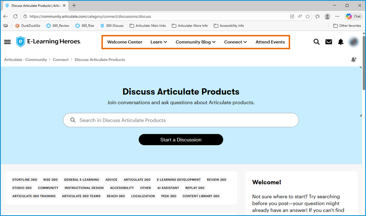Click the leftmost favorites bar icon
The width and height of the screenshot is (366, 216).
pos(5,26)
